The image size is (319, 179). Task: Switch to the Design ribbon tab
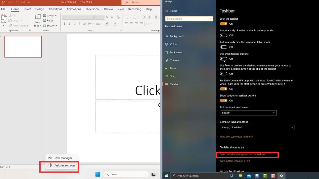click(x=40, y=9)
